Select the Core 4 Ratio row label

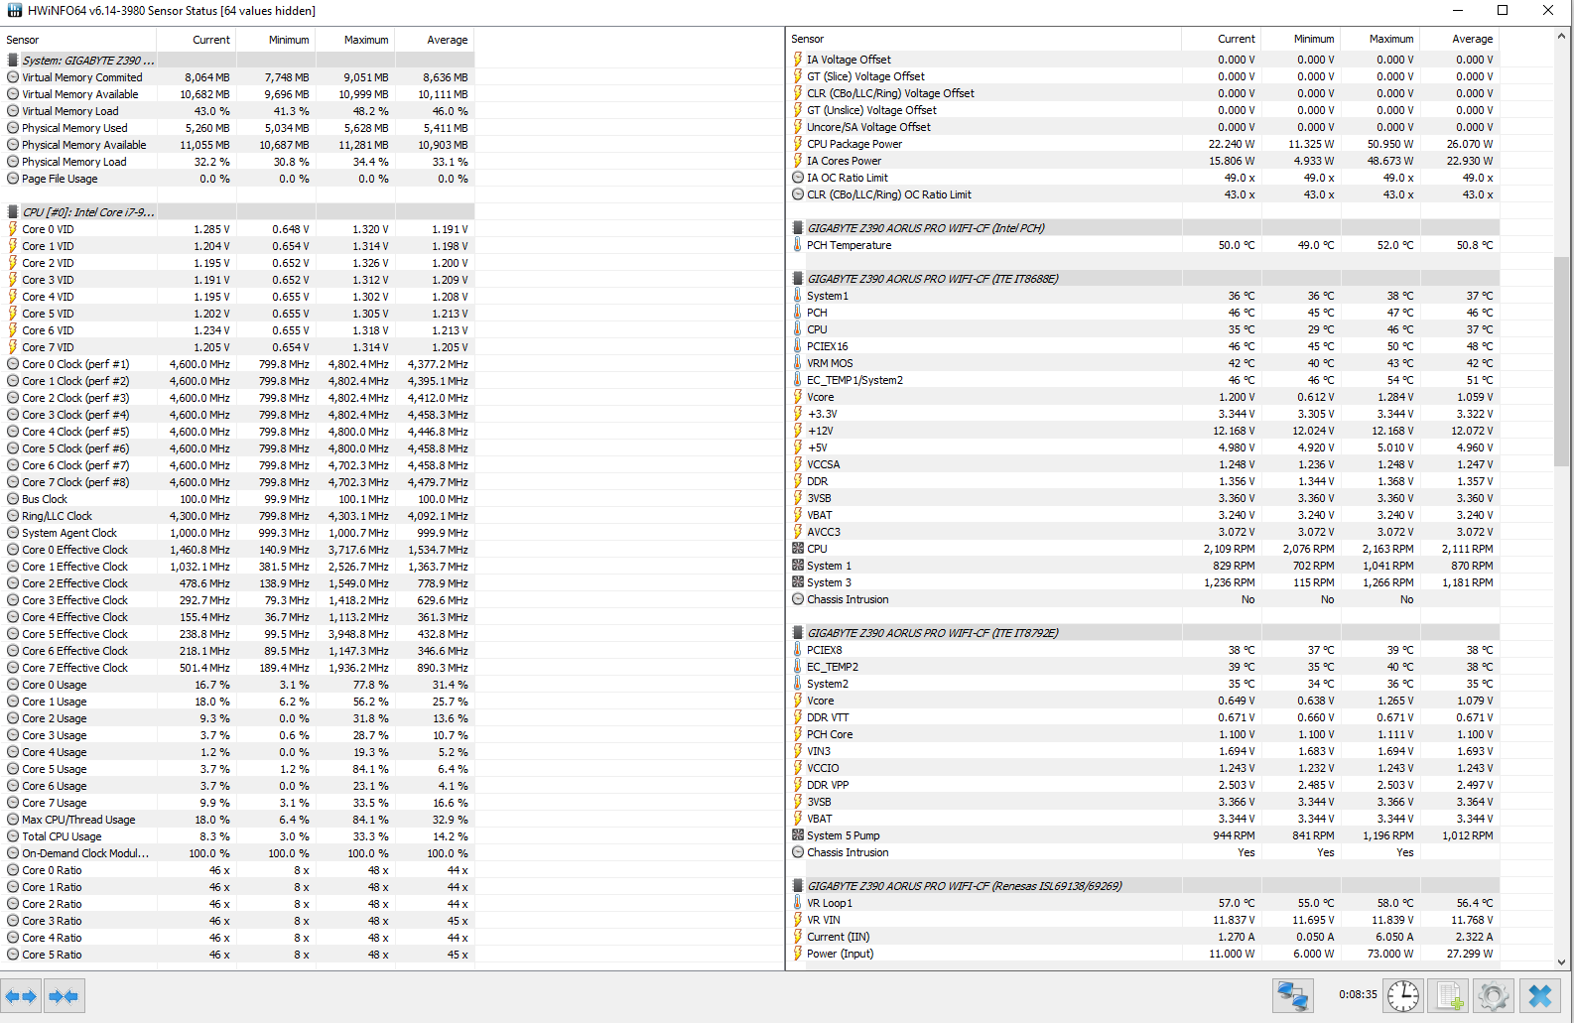pyautogui.click(x=52, y=938)
